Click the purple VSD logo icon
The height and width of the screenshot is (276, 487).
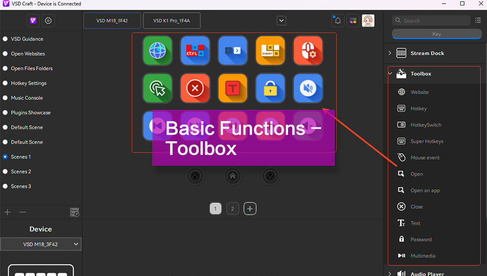pos(33,21)
